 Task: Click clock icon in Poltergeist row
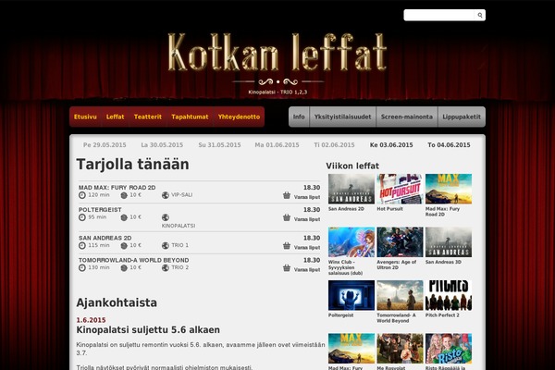click(82, 217)
